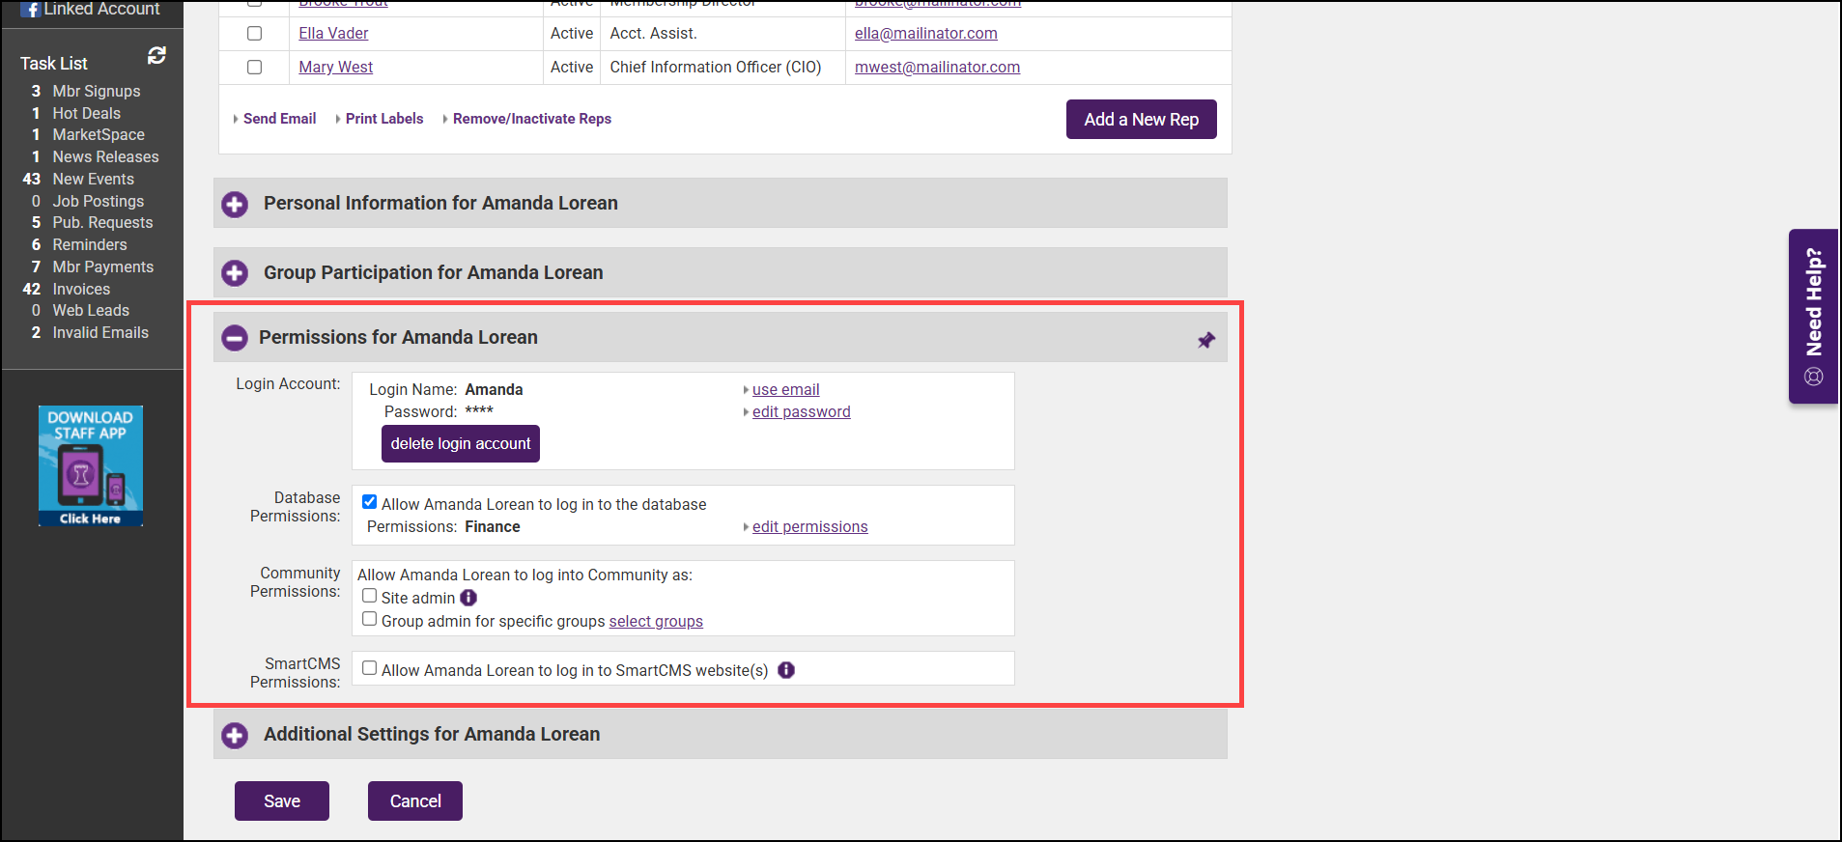Expand Additional Settings for Amanda Lorean
The width and height of the screenshot is (1842, 842).
click(235, 735)
